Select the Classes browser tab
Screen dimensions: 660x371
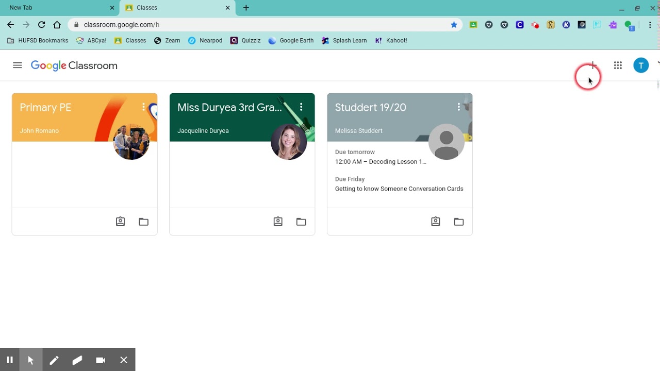[x=177, y=8]
